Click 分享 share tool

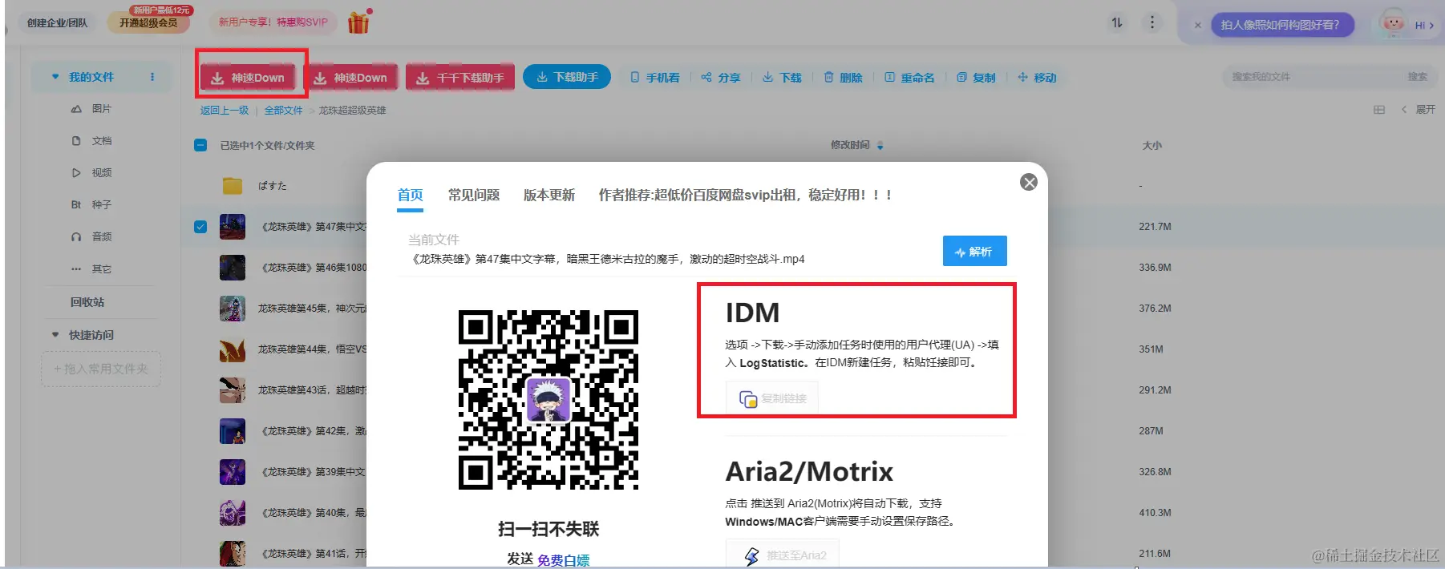(x=721, y=78)
